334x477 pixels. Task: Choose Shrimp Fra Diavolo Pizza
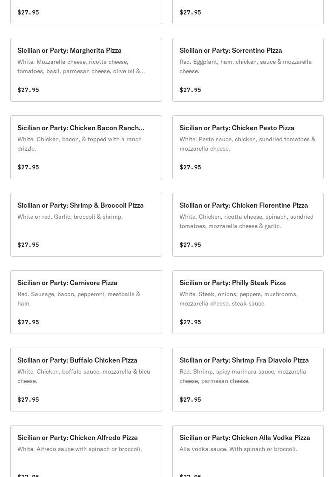(x=248, y=380)
